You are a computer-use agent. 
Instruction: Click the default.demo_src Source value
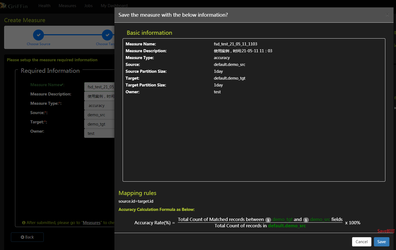coord(229,64)
